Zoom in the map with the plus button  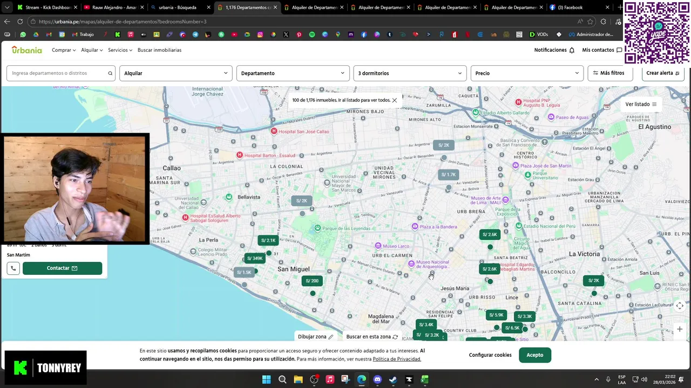pos(680,329)
